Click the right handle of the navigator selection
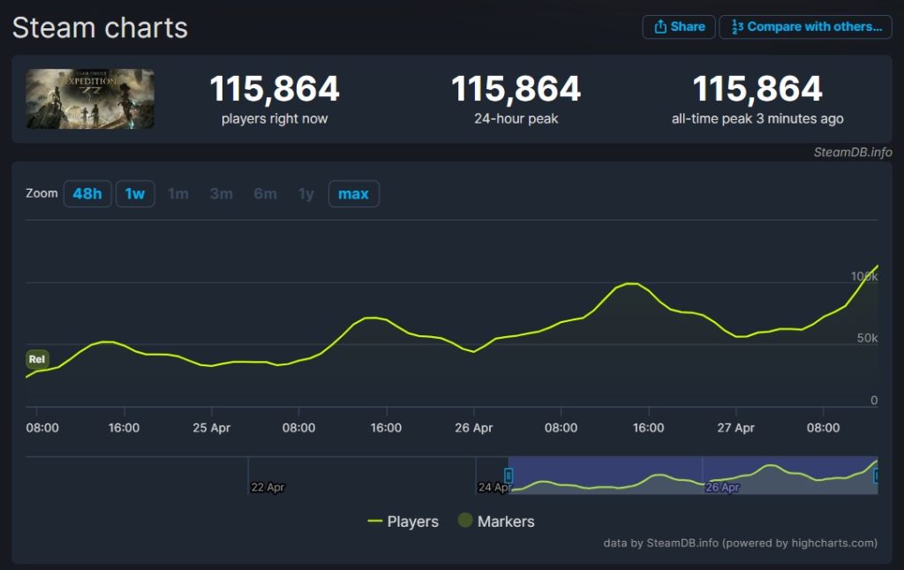 click(x=875, y=476)
